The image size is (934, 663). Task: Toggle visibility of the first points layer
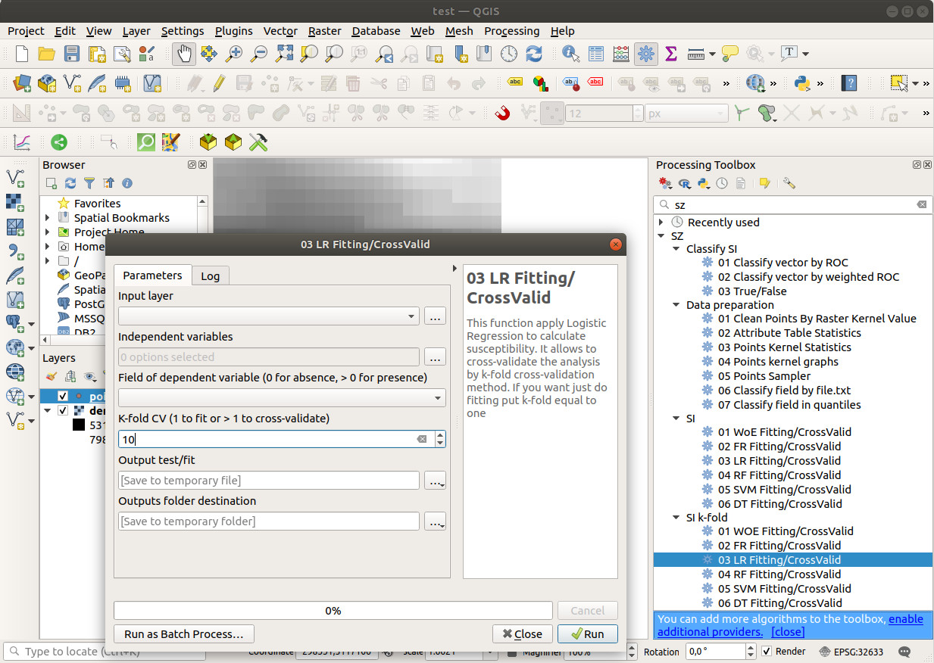[x=63, y=397]
